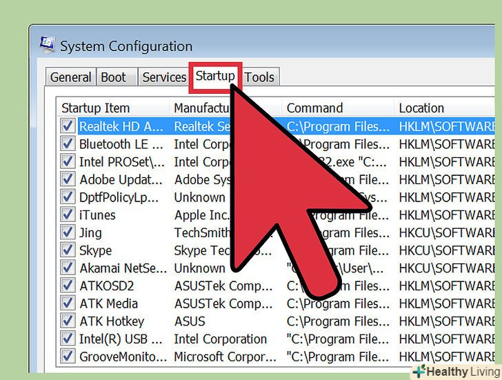This screenshot has height=380, width=502.
Task: Open the Boot tab
Action: 114,77
